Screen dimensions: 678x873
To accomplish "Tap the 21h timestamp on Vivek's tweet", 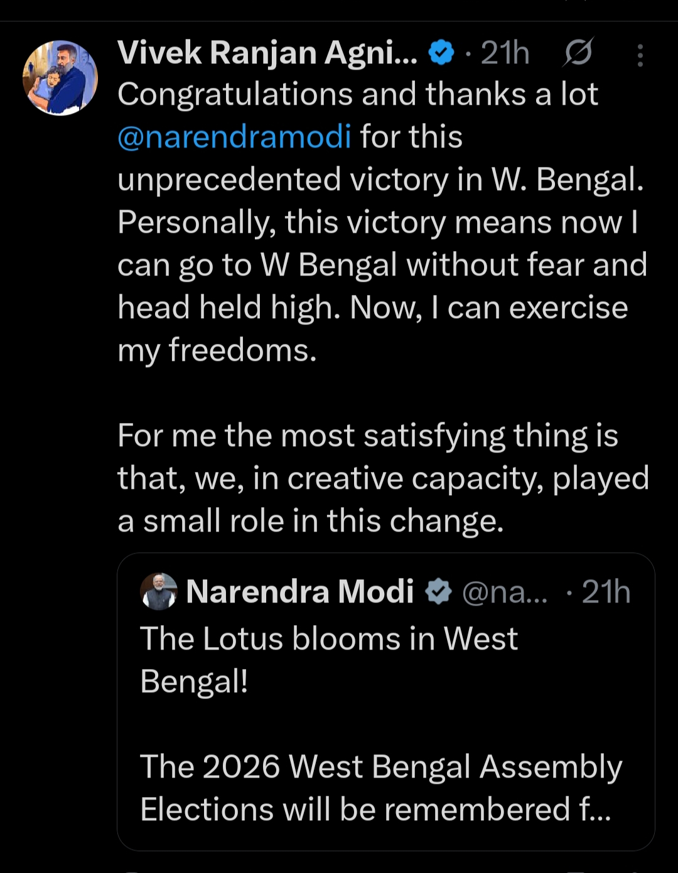I will pyautogui.click(x=505, y=53).
